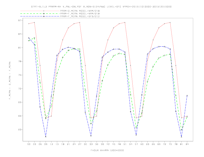Click the vertical axis title F_MEAN | O_MEAN | F_MEAN

pyautogui.click(x=10, y=81)
